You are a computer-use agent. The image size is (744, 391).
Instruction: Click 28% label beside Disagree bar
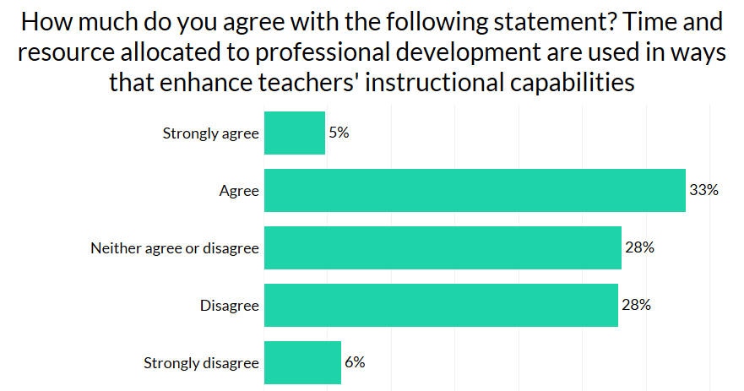[636, 305]
